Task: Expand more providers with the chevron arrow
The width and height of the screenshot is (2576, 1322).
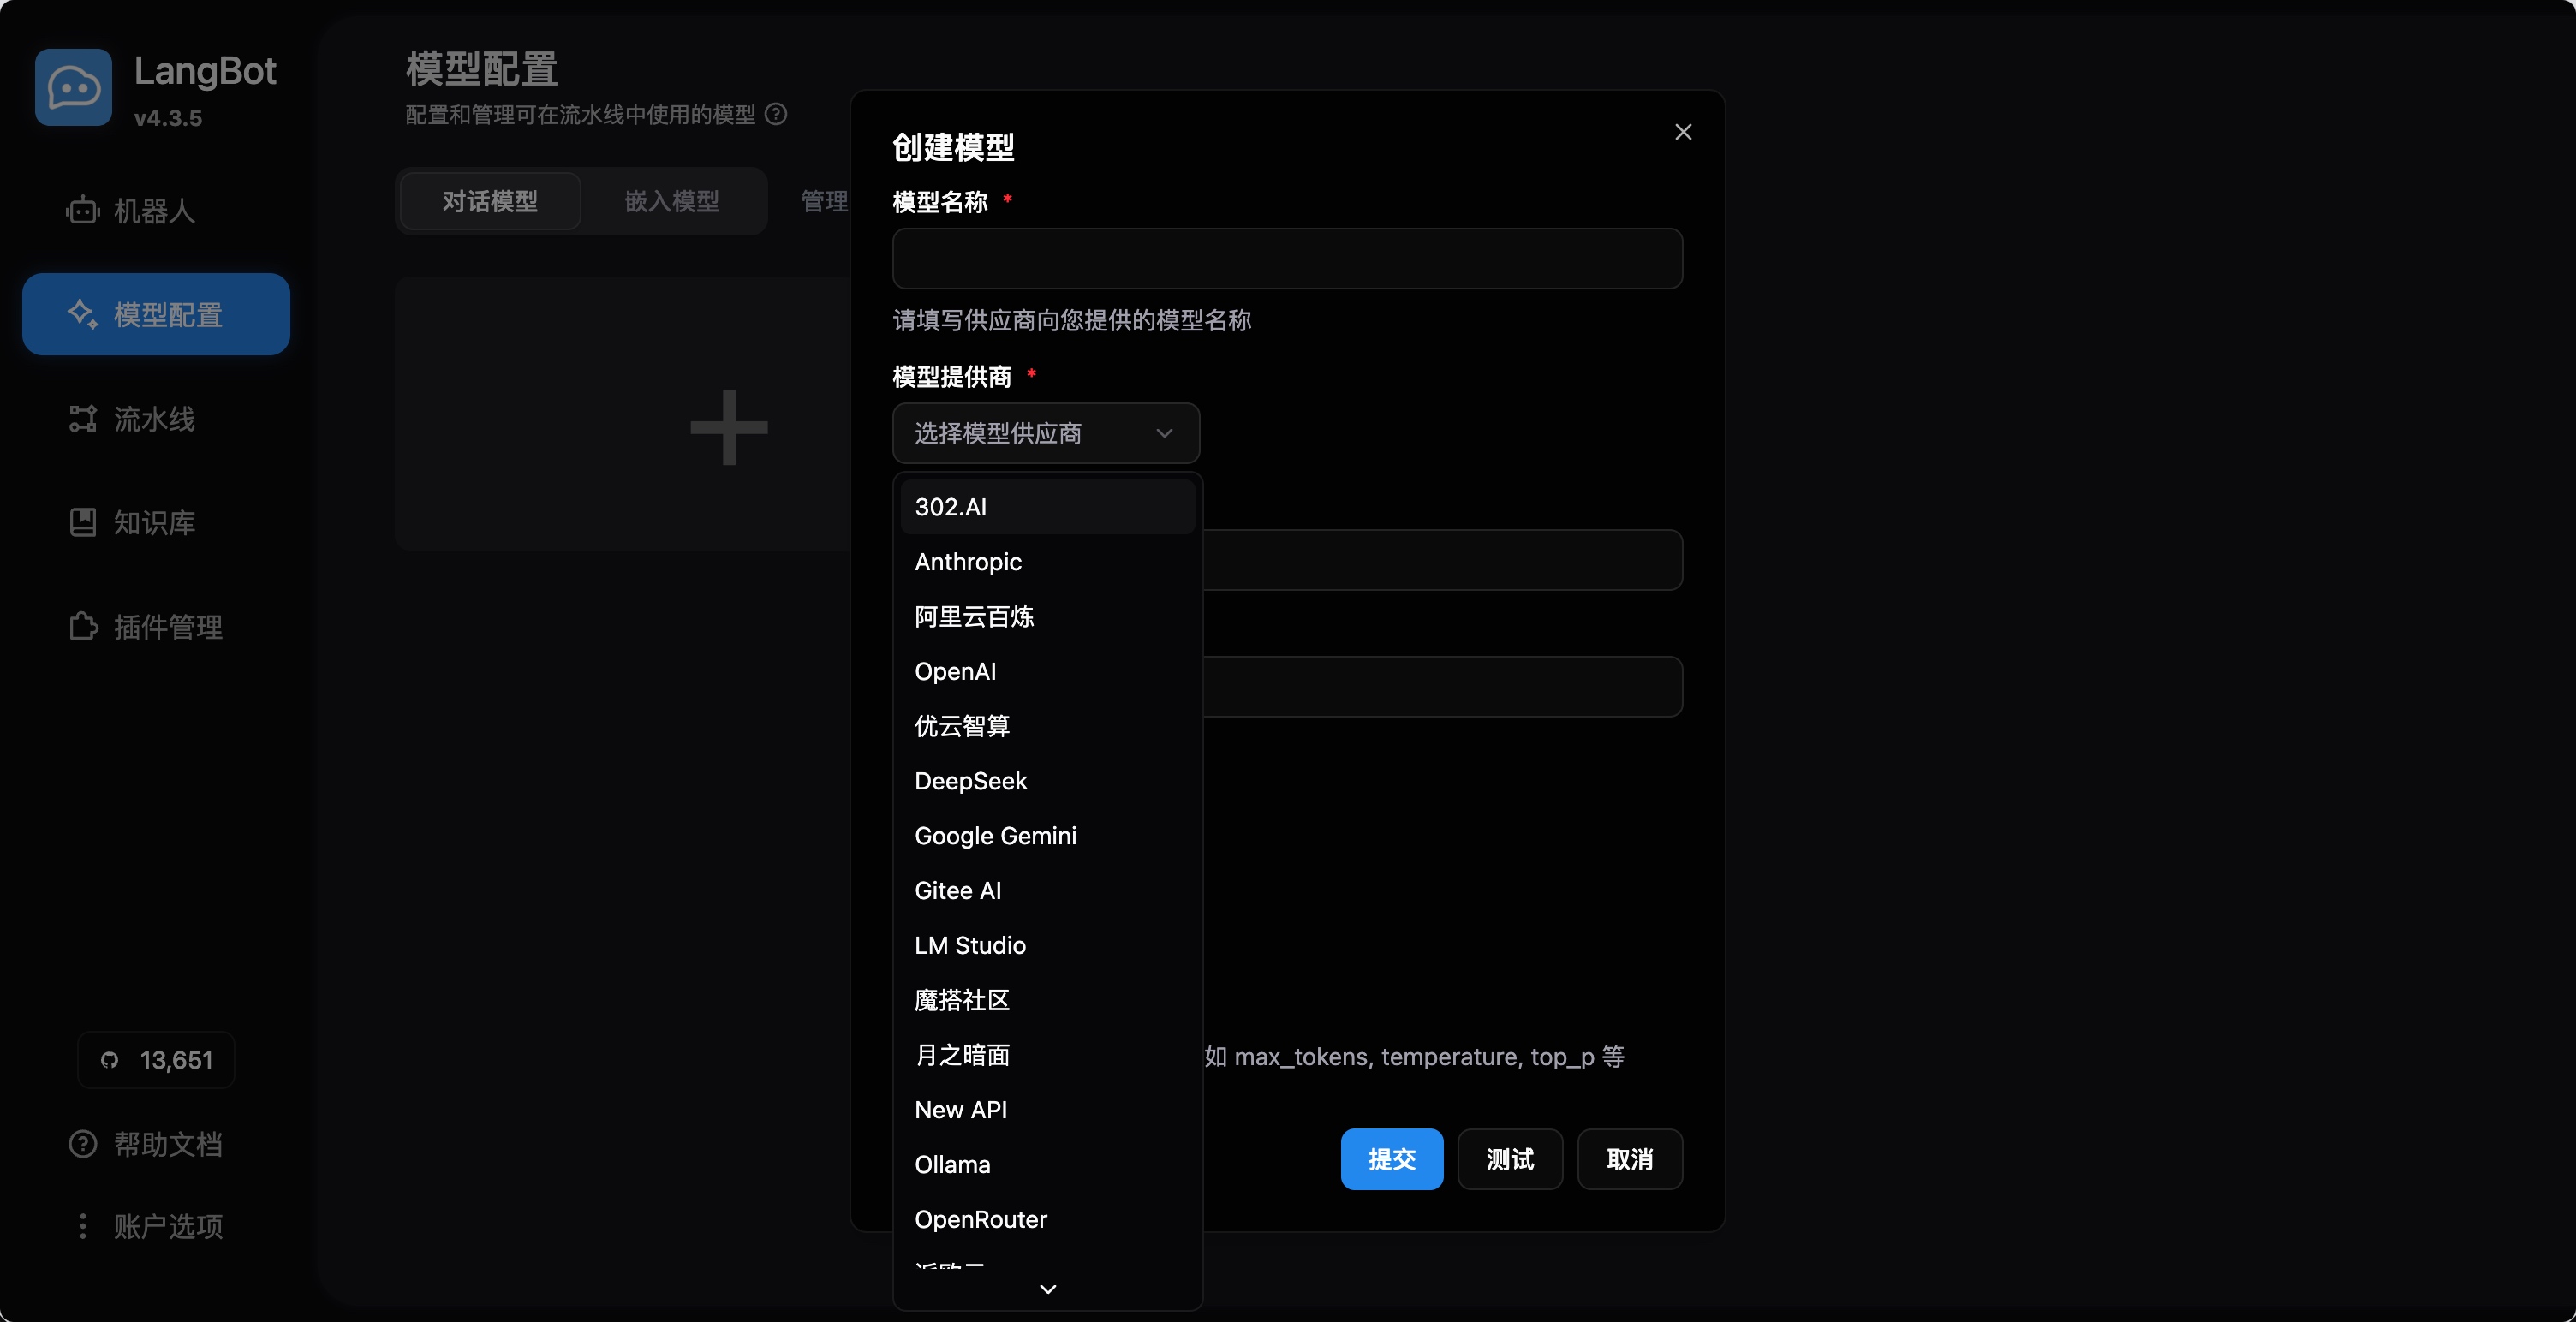Action: (1047, 1289)
